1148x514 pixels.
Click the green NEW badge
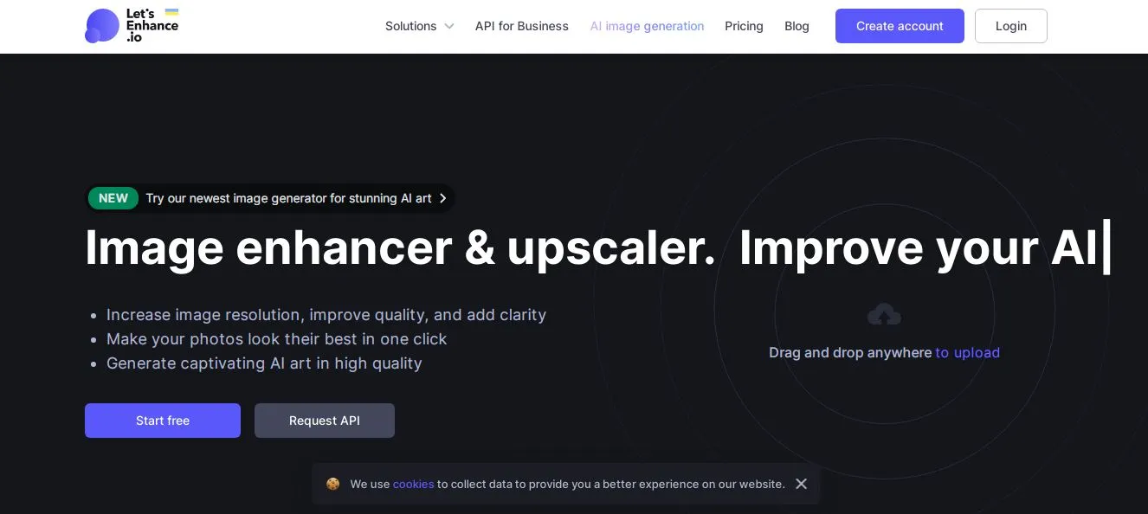(113, 198)
